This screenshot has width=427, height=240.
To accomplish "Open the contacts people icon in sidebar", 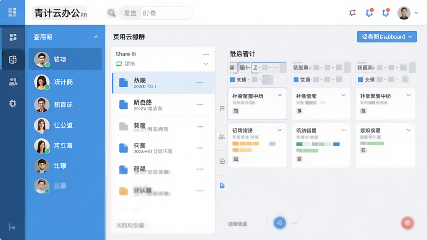I will [x=13, y=82].
